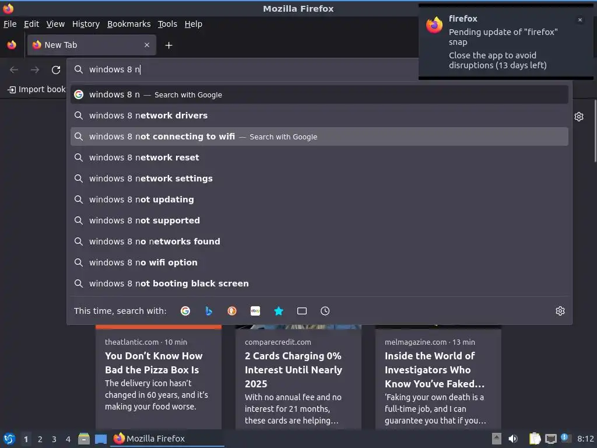Open sponsored card '2 Cards Charging 0% Interest'
This screenshot has height=448, width=597.
298,377
